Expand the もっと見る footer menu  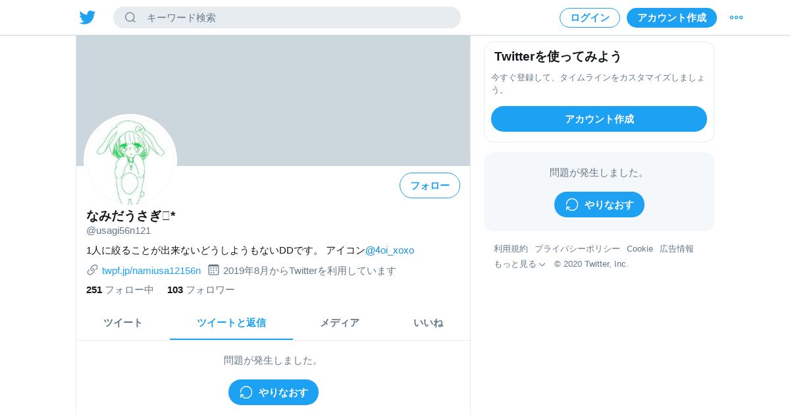point(519,264)
